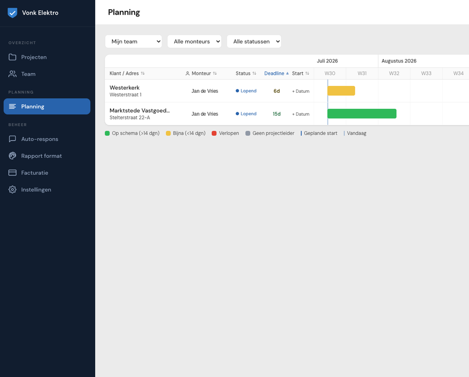
Task: Click the Juli 2026 month header
Action: 327,61
